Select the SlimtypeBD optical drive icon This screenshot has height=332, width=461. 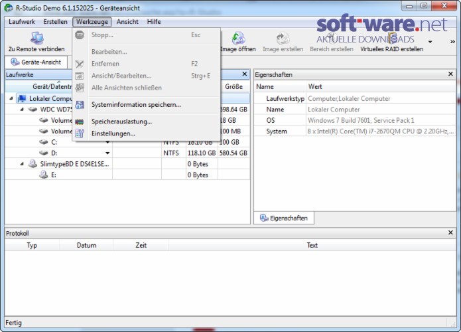33,163
